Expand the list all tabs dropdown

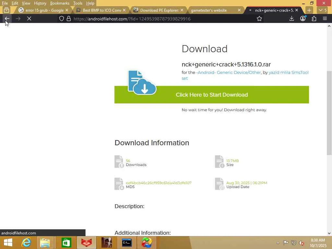(x=323, y=10)
